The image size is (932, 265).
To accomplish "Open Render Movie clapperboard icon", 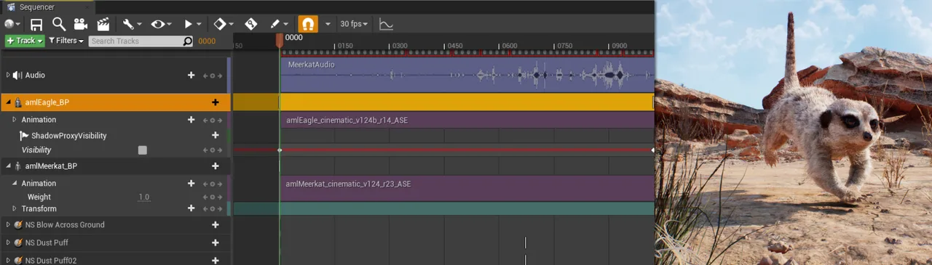I will tap(103, 25).
